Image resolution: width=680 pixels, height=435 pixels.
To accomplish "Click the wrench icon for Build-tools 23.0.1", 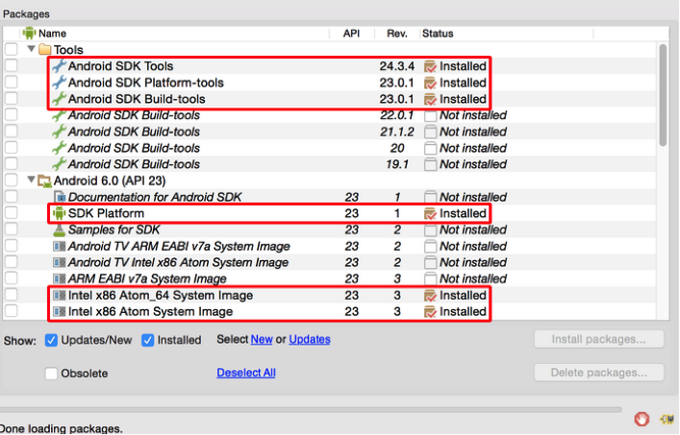I will (x=59, y=99).
